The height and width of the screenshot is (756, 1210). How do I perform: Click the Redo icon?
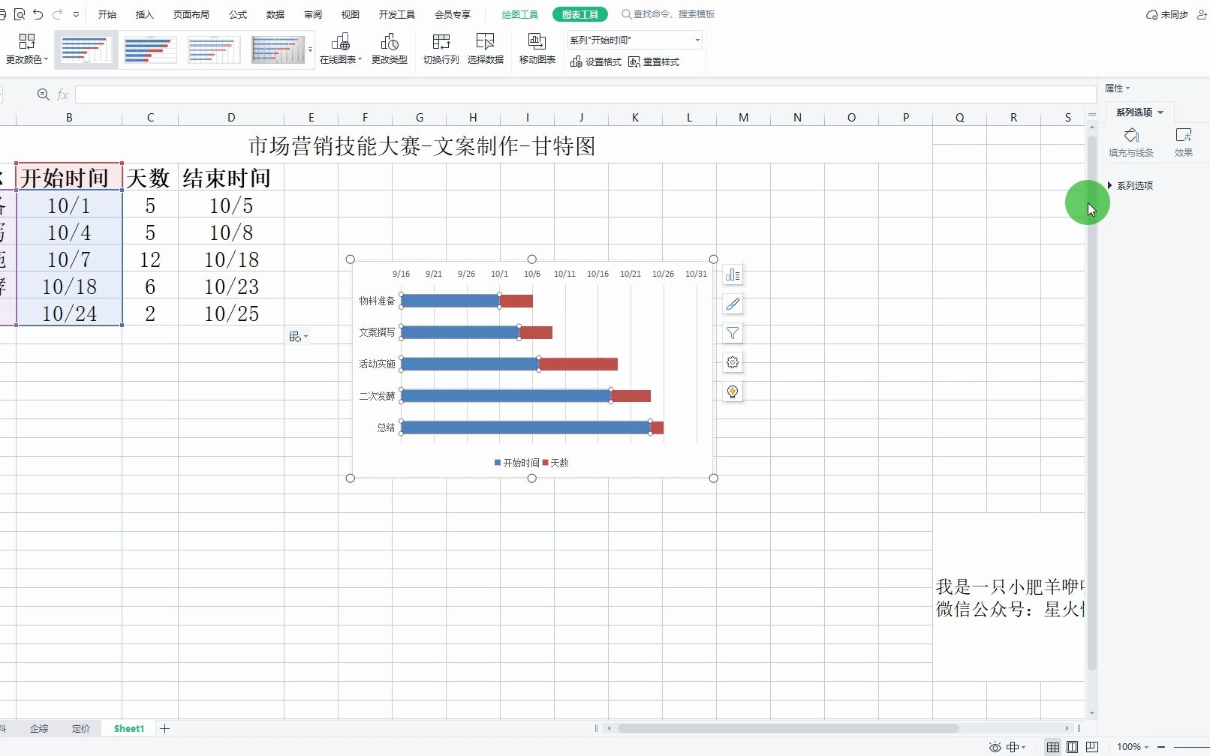coord(58,14)
